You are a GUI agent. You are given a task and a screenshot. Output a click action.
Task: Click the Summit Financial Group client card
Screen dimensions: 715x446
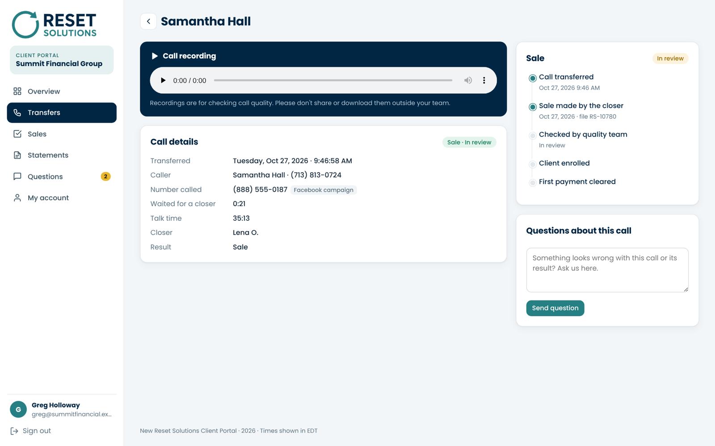[x=62, y=60]
